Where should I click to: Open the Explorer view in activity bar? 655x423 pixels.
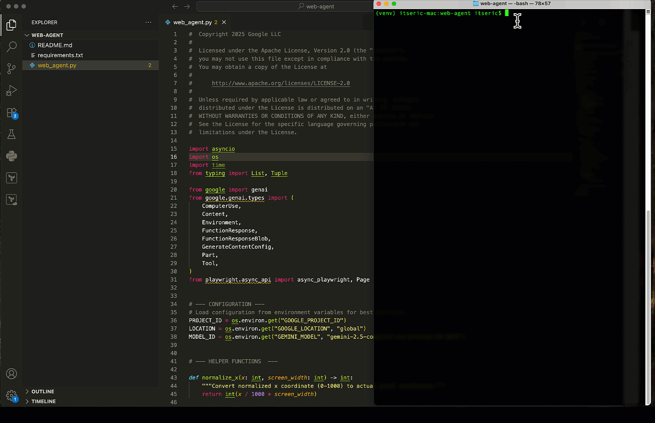11,25
